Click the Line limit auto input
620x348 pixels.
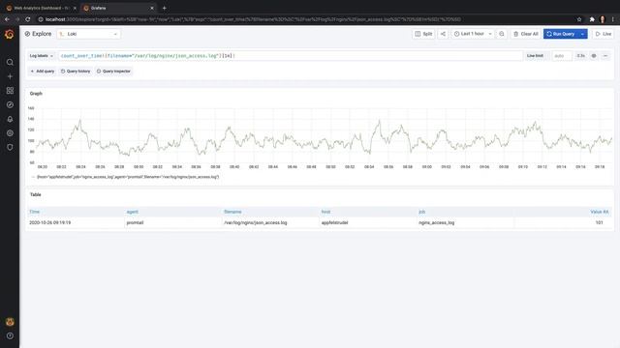[562, 56]
